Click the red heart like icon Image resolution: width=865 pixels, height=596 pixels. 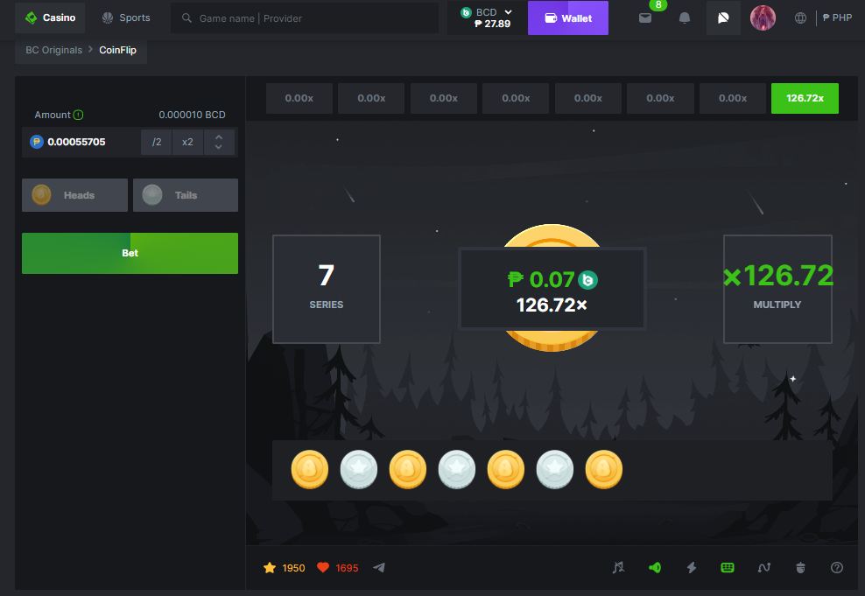pos(323,568)
